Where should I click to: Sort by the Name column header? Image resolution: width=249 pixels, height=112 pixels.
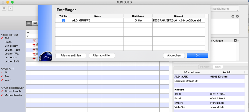point(98,16)
